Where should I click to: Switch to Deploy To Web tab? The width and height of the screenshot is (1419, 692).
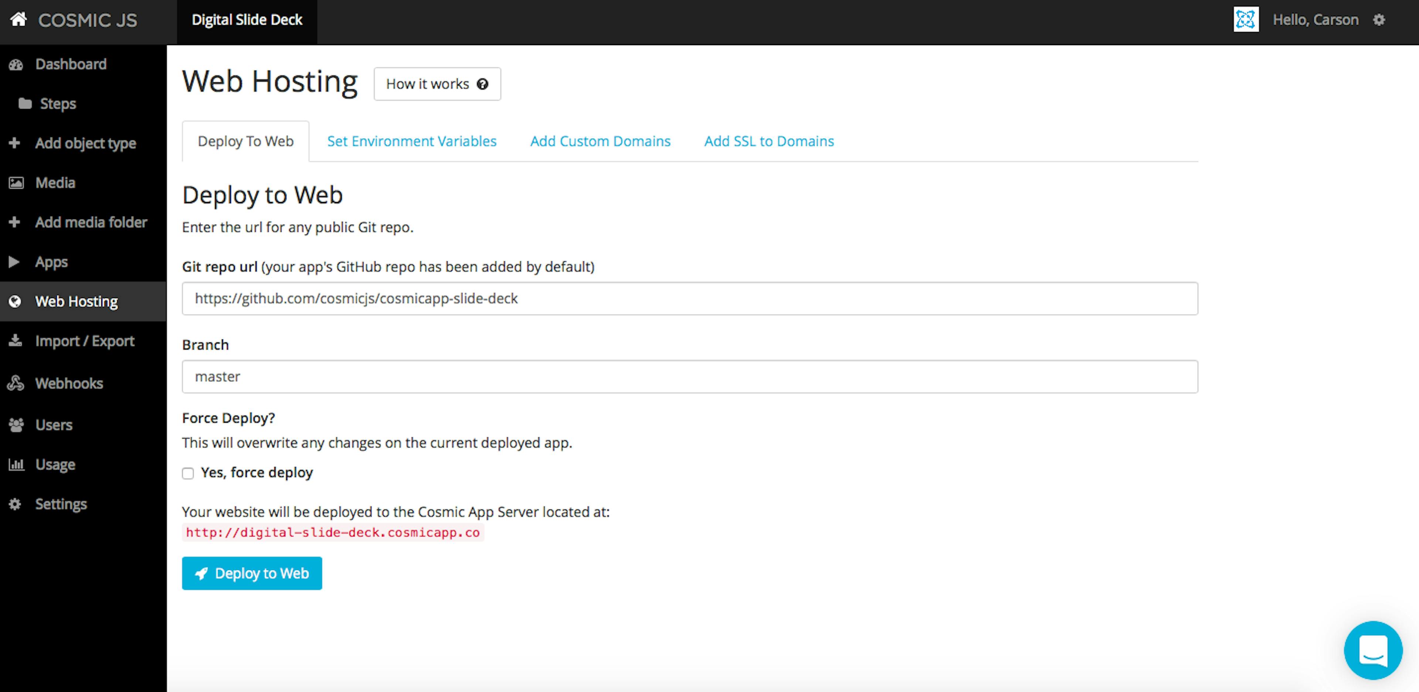pyautogui.click(x=246, y=142)
